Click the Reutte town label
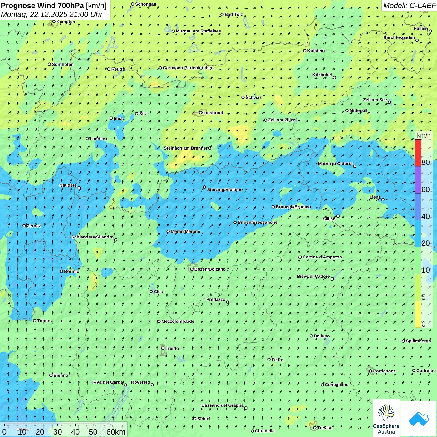 pos(118,69)
